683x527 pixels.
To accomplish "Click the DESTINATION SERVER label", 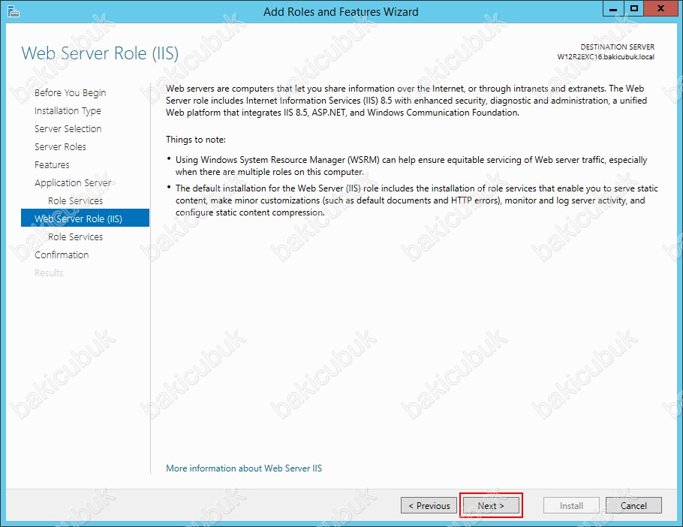I will pyautogui.click(x=617, y=47).
